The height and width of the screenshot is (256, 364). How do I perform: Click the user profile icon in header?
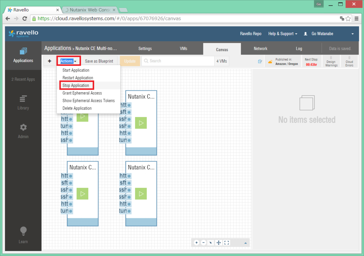coord(305,34)
